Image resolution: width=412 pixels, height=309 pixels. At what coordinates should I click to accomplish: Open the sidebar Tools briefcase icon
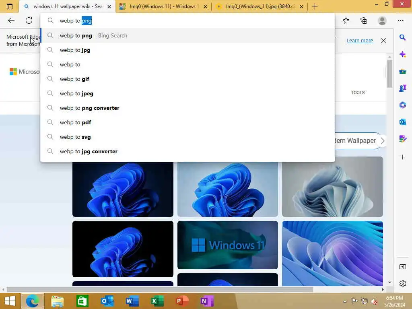tap(402, 71)
